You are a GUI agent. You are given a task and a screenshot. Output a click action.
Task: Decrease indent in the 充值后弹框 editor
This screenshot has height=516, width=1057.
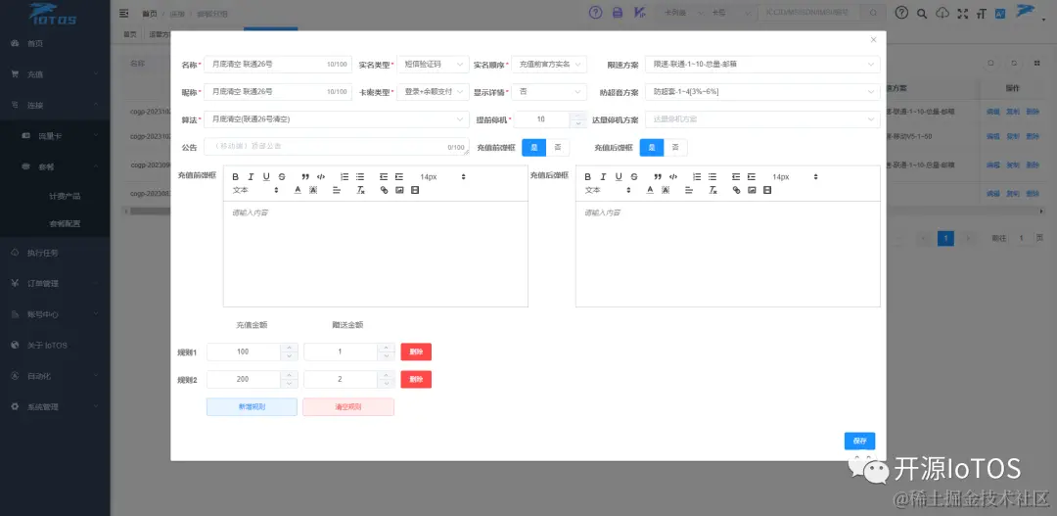tap(736, 176)
